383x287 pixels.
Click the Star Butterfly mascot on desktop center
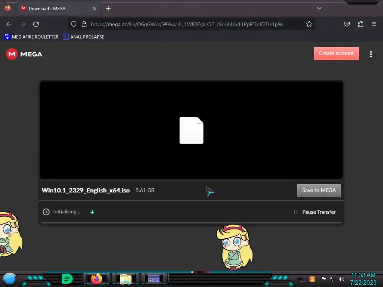click(x=235, y=247)
